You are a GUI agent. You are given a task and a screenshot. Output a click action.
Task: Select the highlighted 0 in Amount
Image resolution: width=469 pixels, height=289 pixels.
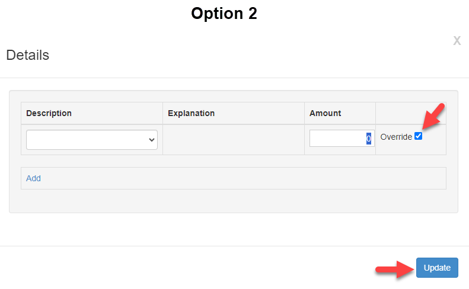coord(368,139)
